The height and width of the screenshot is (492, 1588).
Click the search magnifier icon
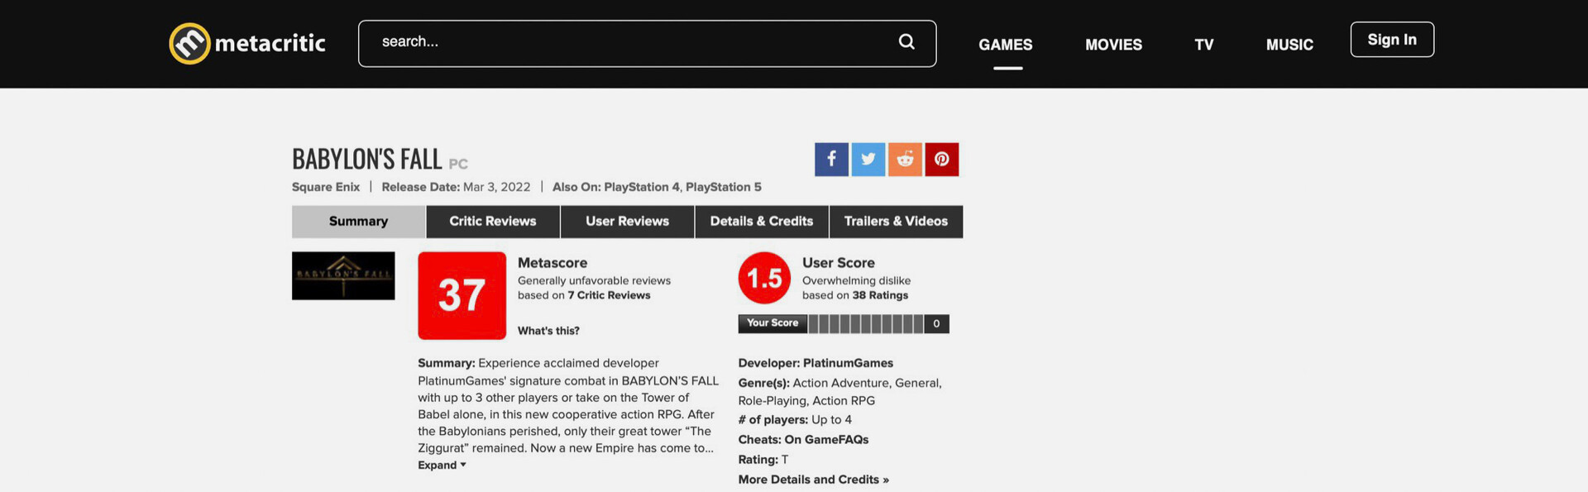tap(906, 41)
